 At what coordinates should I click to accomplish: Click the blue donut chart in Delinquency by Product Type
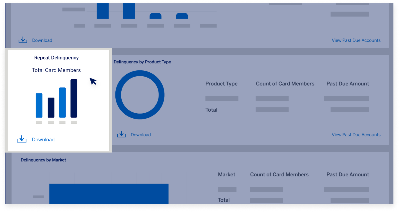click(140, 95)
